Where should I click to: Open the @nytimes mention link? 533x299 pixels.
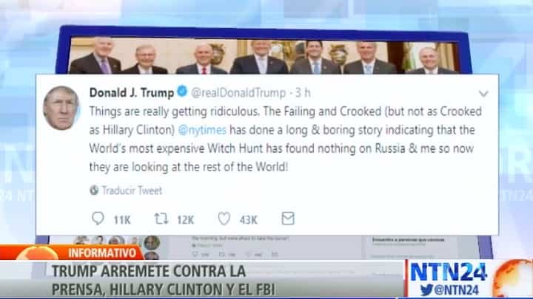[202, 130]
